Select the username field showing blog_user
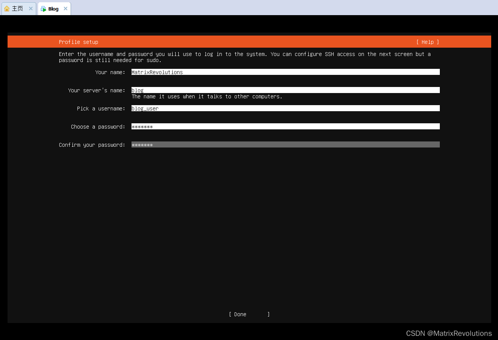The width and height of the screenshot is (498, 340). 285,108
